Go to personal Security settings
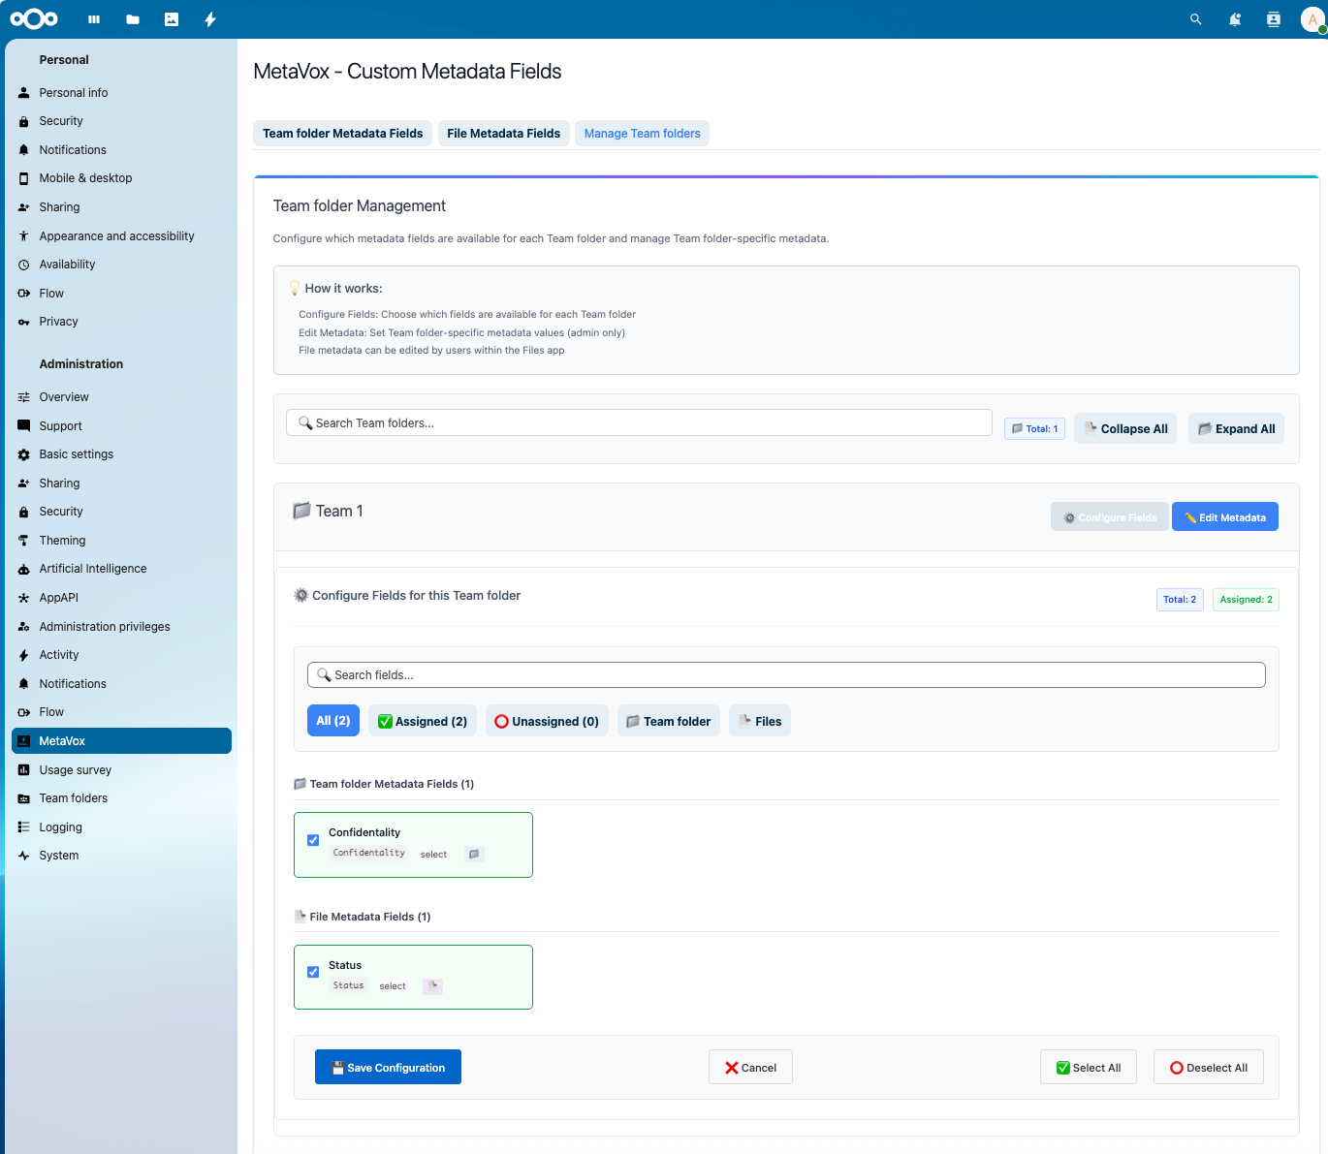The height and width of the screenshot is (1154, 1328). tap(121, 121)
